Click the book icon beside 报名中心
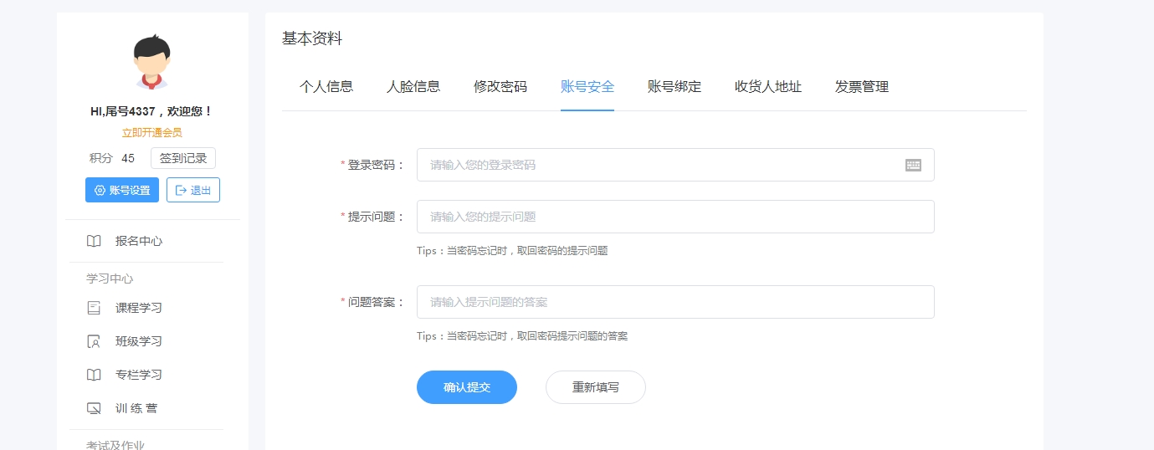The width and height of the screenshot is (1154, 450). tap(94, 241)
